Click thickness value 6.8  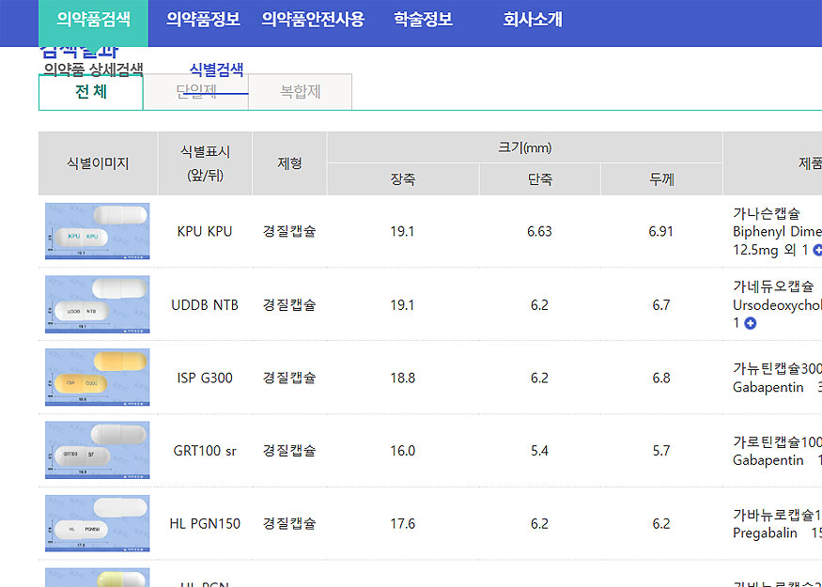point(661,378)
